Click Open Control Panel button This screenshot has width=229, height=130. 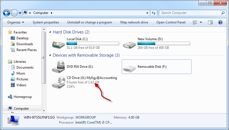click(171, 22)
